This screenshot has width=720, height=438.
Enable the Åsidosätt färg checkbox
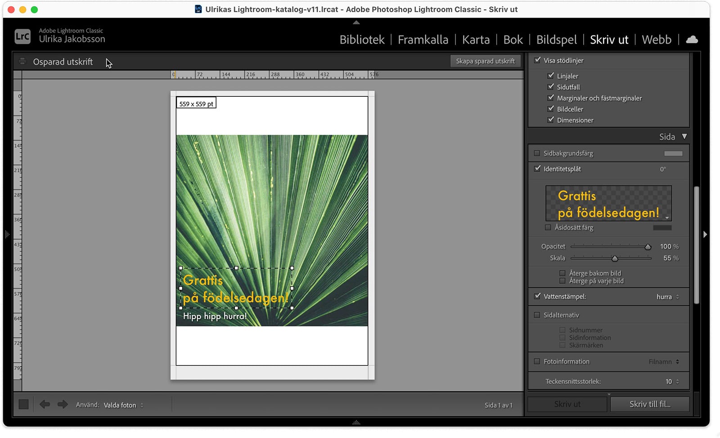click(x=548, y=228)
